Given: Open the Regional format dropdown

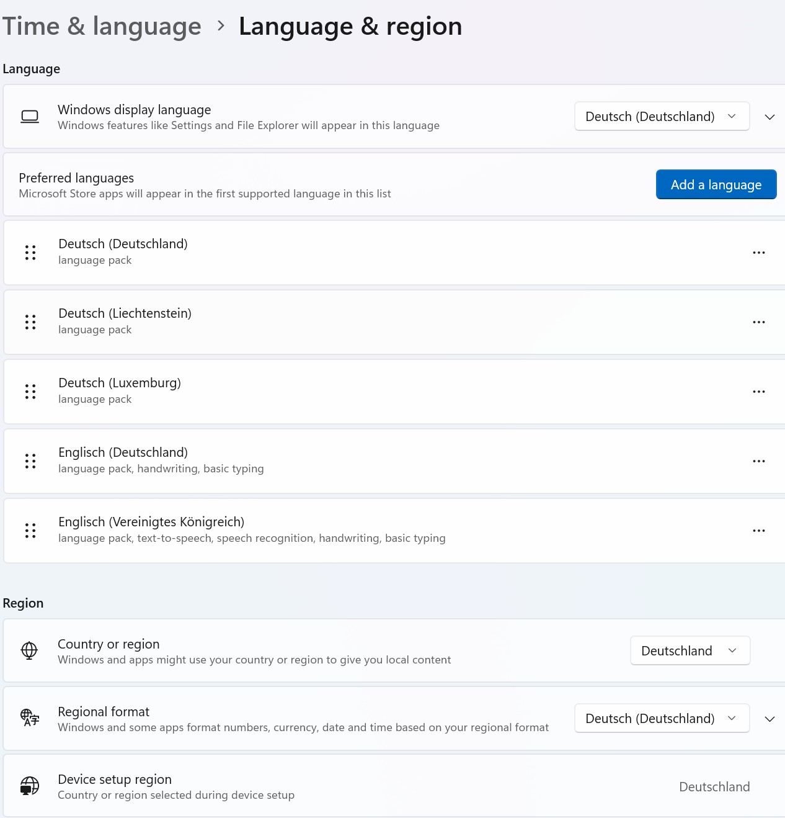Looking at the screenshot, I should point(662,718).
